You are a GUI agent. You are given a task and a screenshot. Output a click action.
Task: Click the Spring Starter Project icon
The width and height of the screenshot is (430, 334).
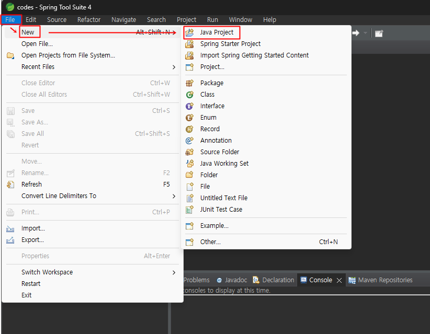click(x=189, y=44)
